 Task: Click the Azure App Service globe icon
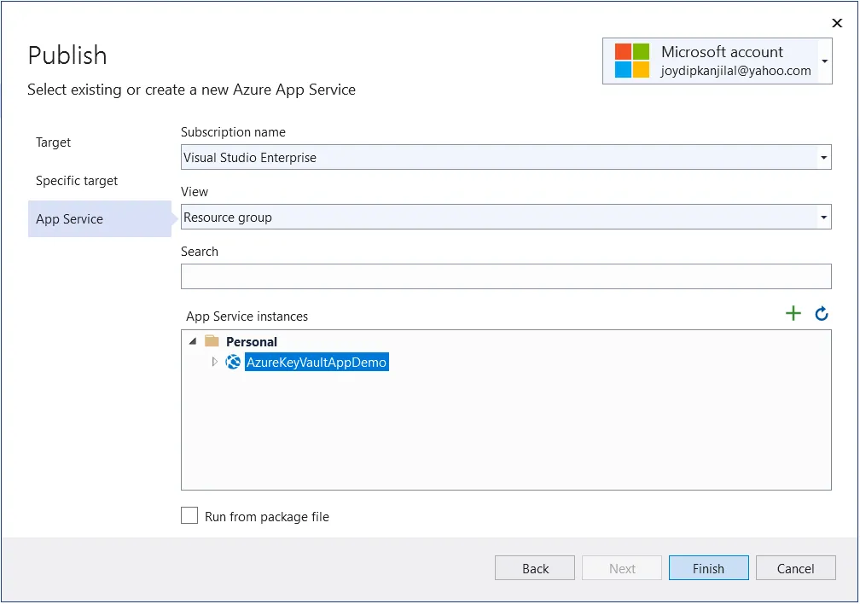pos(233,363)
